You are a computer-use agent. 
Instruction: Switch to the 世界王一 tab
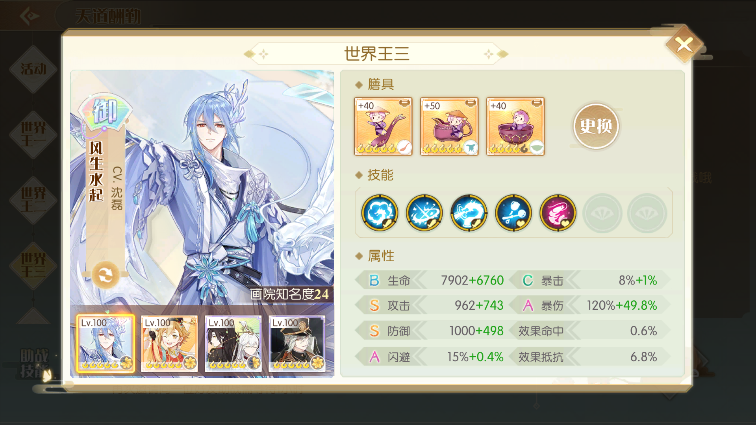33,134
